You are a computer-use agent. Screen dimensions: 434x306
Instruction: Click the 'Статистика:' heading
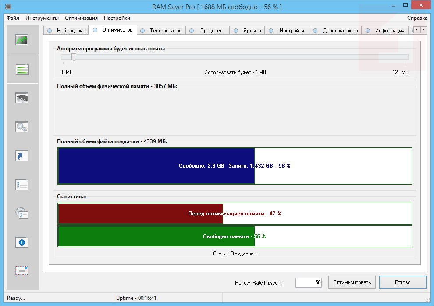71,197
